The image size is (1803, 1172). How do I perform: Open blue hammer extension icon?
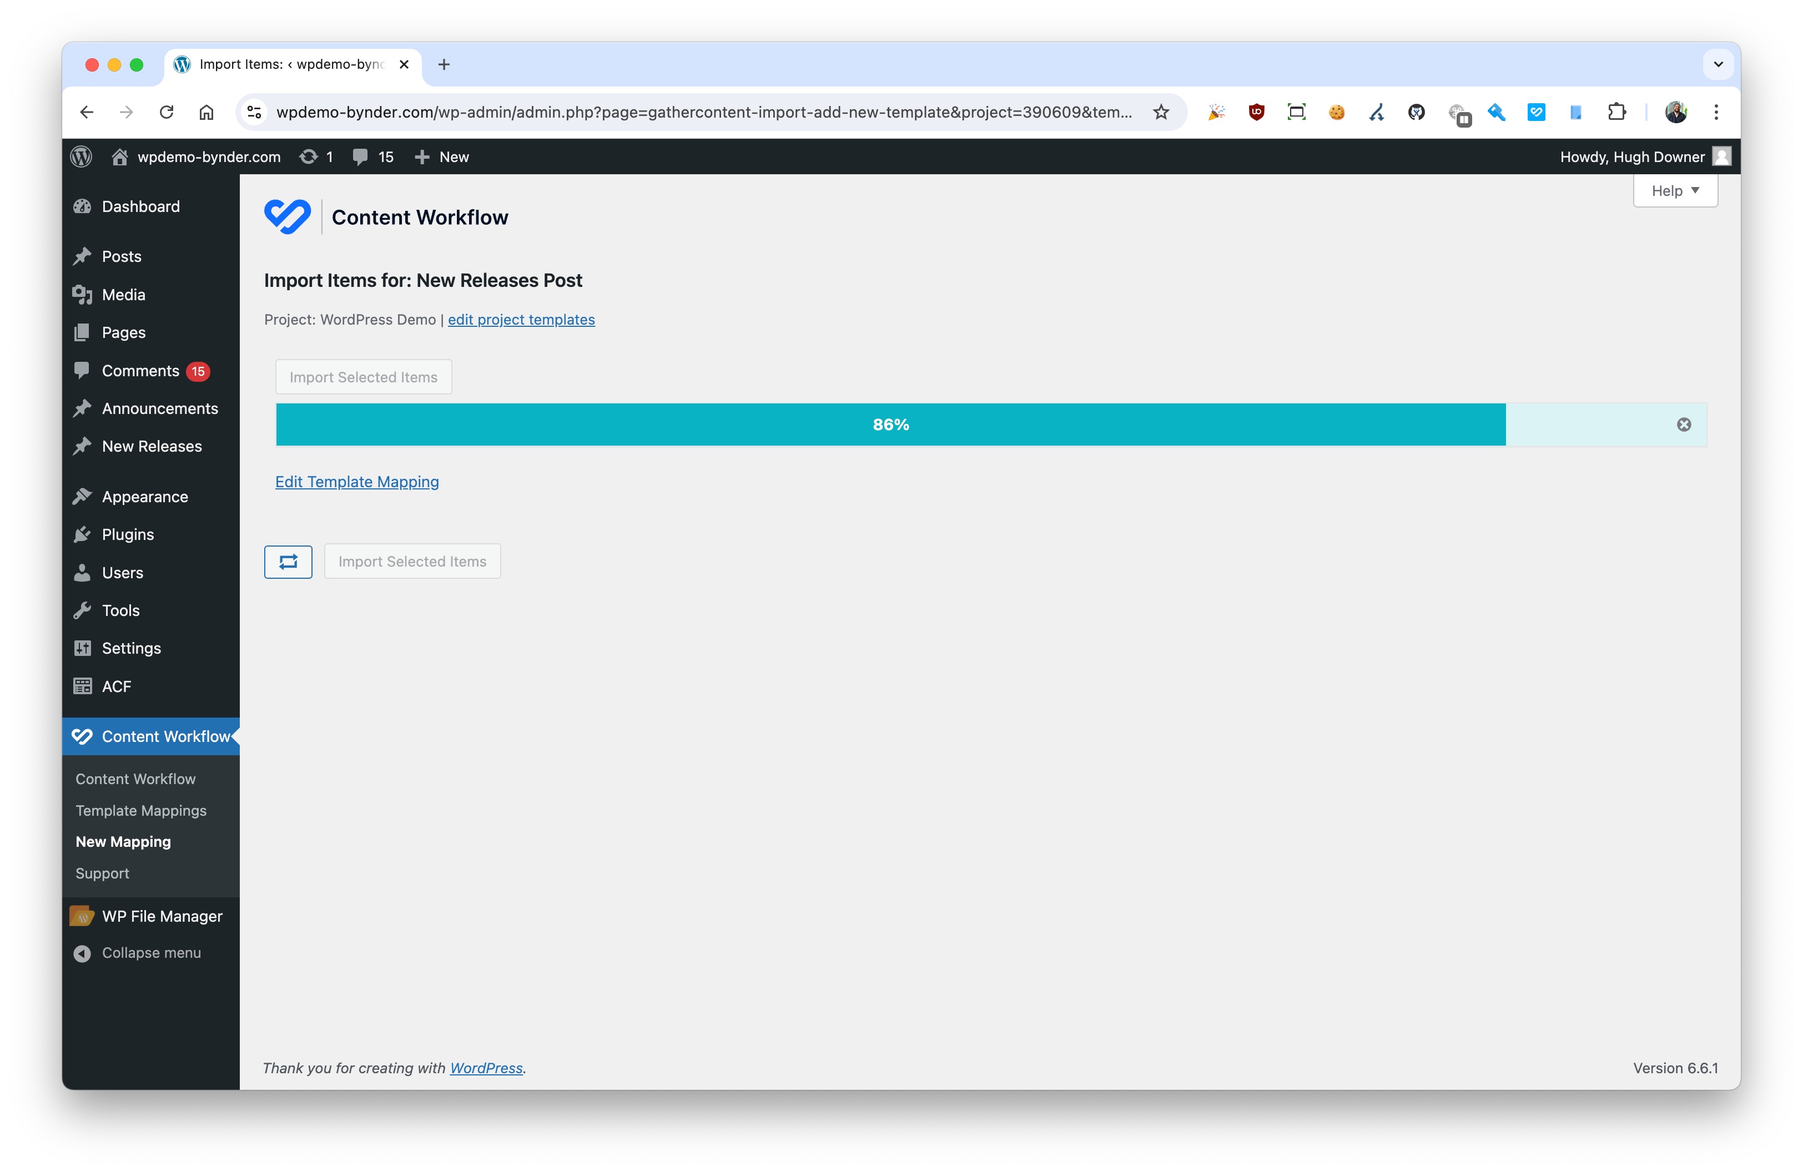pyautogui.click(x=1496, y=112)
